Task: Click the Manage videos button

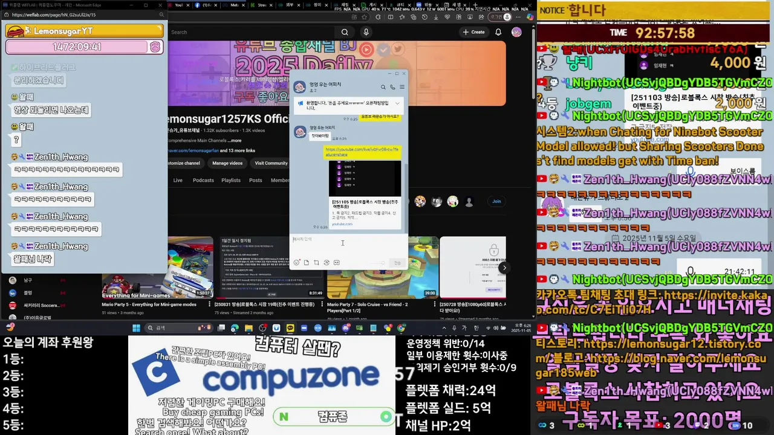Action: coord(227,163)
